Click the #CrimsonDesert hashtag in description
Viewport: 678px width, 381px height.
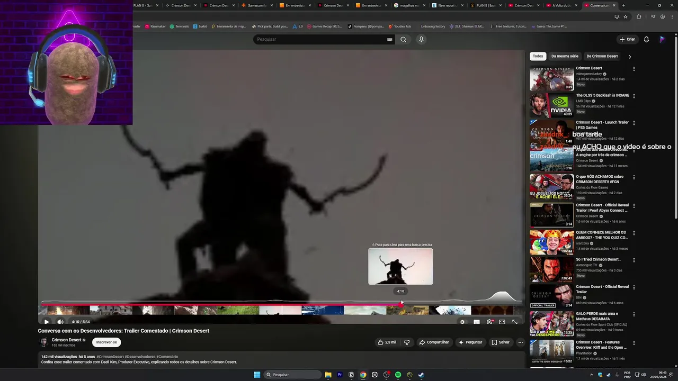[110, 357]
